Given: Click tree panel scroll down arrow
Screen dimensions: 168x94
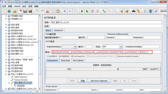Looking at the screenshot, I should [x=40, y=89].
